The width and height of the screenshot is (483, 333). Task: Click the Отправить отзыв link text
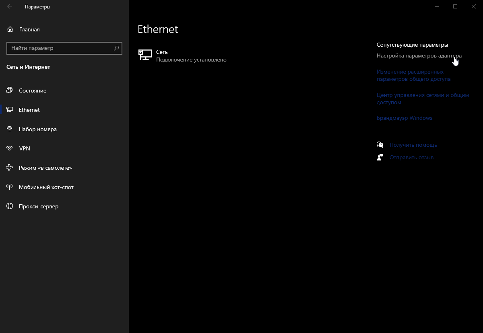point(411,157)
